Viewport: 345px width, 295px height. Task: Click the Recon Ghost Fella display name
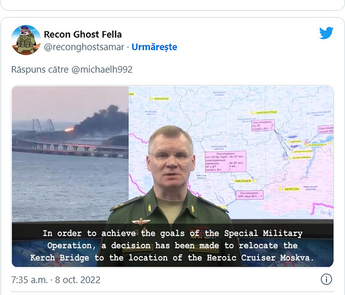[83, 34]
